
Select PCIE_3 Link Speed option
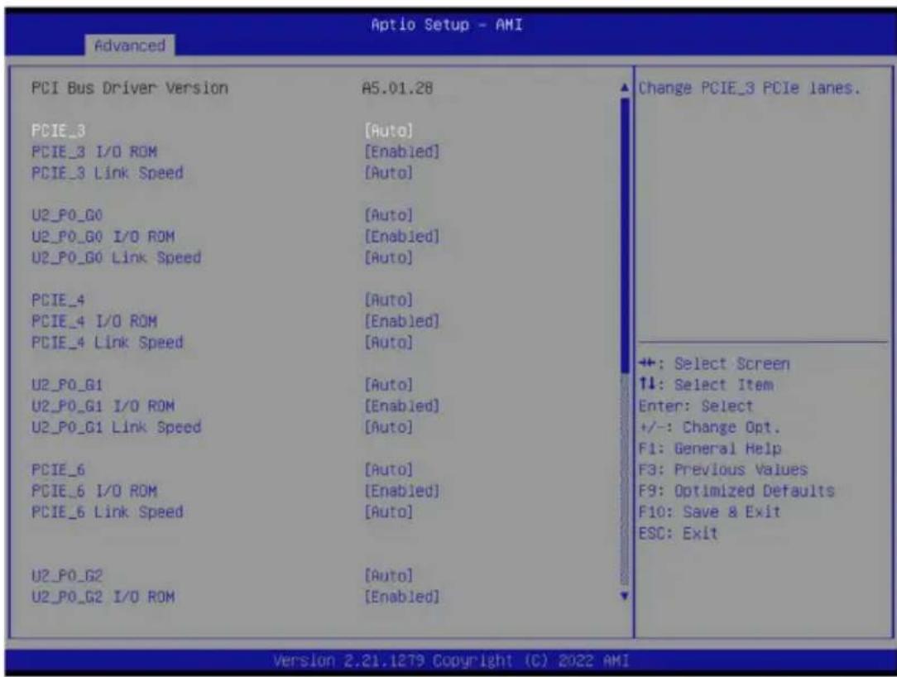[108, 174]
